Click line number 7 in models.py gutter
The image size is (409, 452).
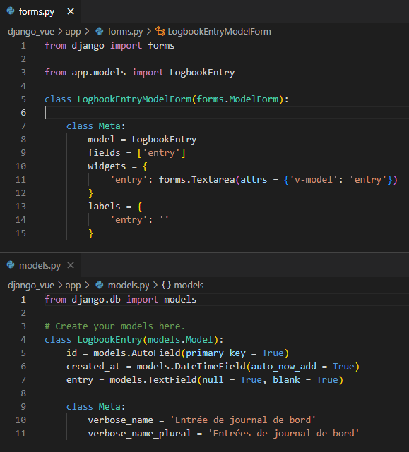[x=23, y=379]
